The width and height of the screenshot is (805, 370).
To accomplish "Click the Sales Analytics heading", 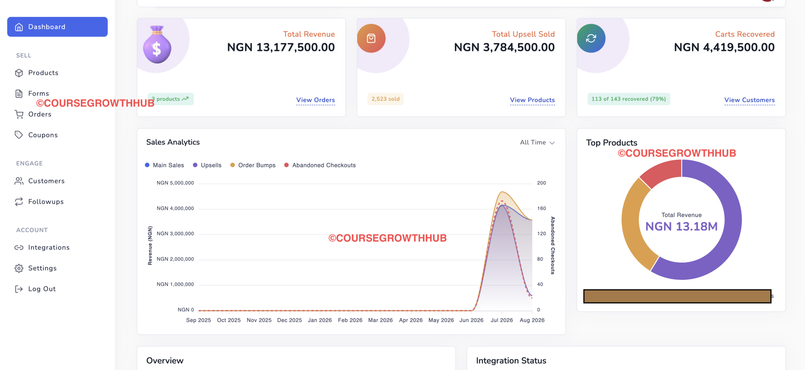I will tap(173, 142).
